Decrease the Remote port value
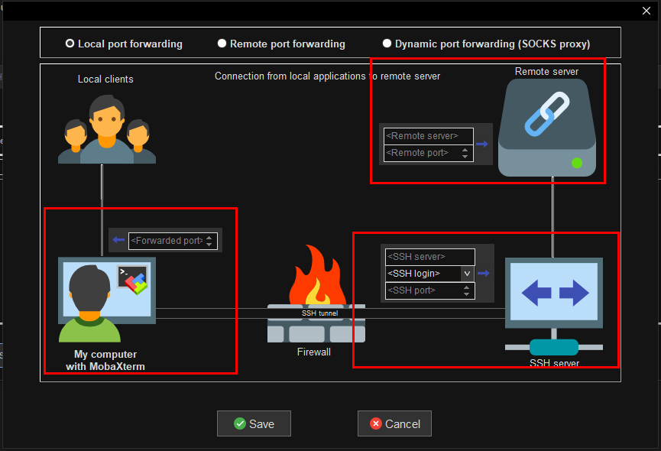The height and width of the screenshot is (451, 661). (465, 157)
